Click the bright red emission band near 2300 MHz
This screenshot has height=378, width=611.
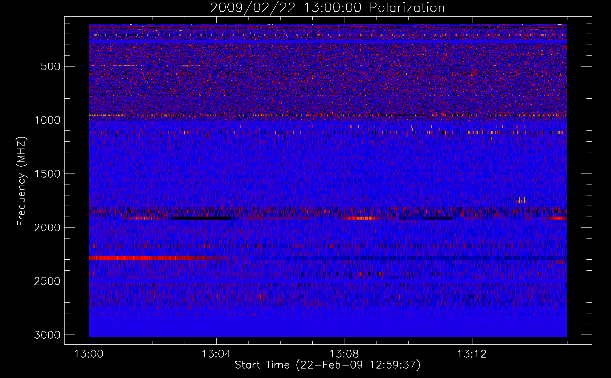click(151, 258)
